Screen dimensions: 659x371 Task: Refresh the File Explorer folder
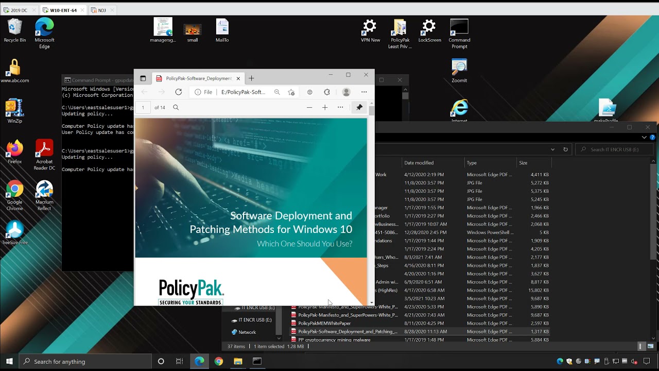[565, 149]
